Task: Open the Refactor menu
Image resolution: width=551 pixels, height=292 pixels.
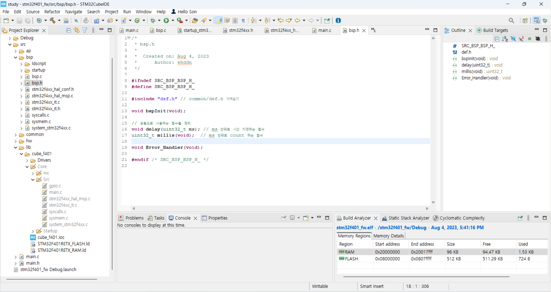Action: pyautogui.click(x=52, y=12)
